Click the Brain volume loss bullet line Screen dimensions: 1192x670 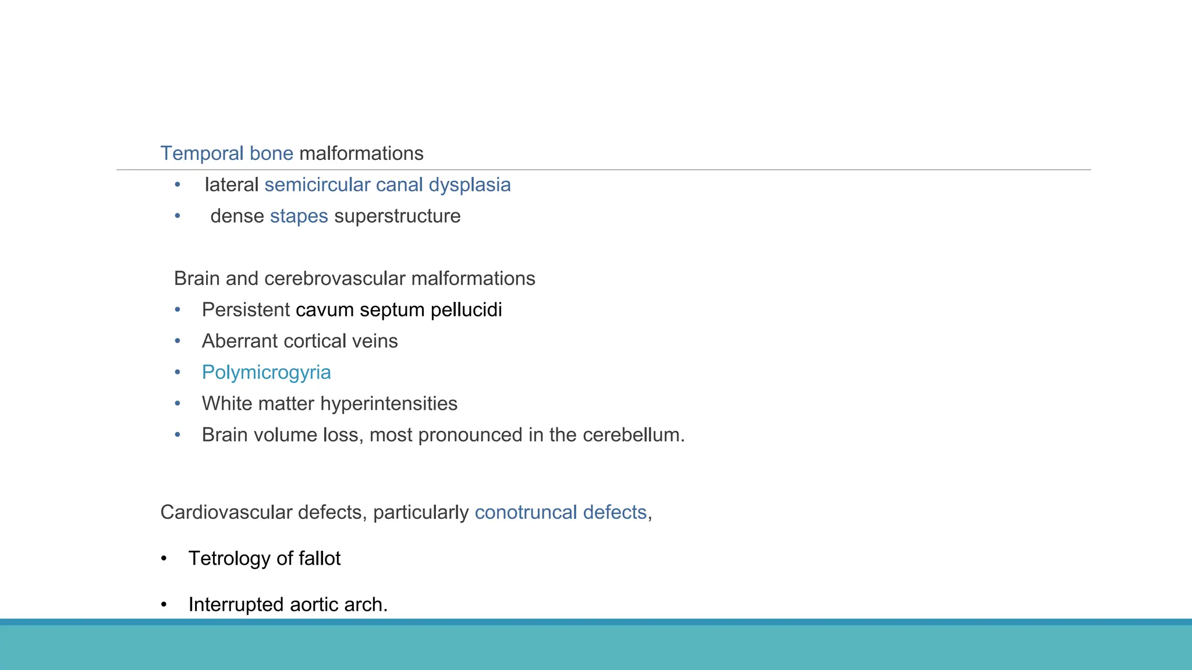[443, 435]
